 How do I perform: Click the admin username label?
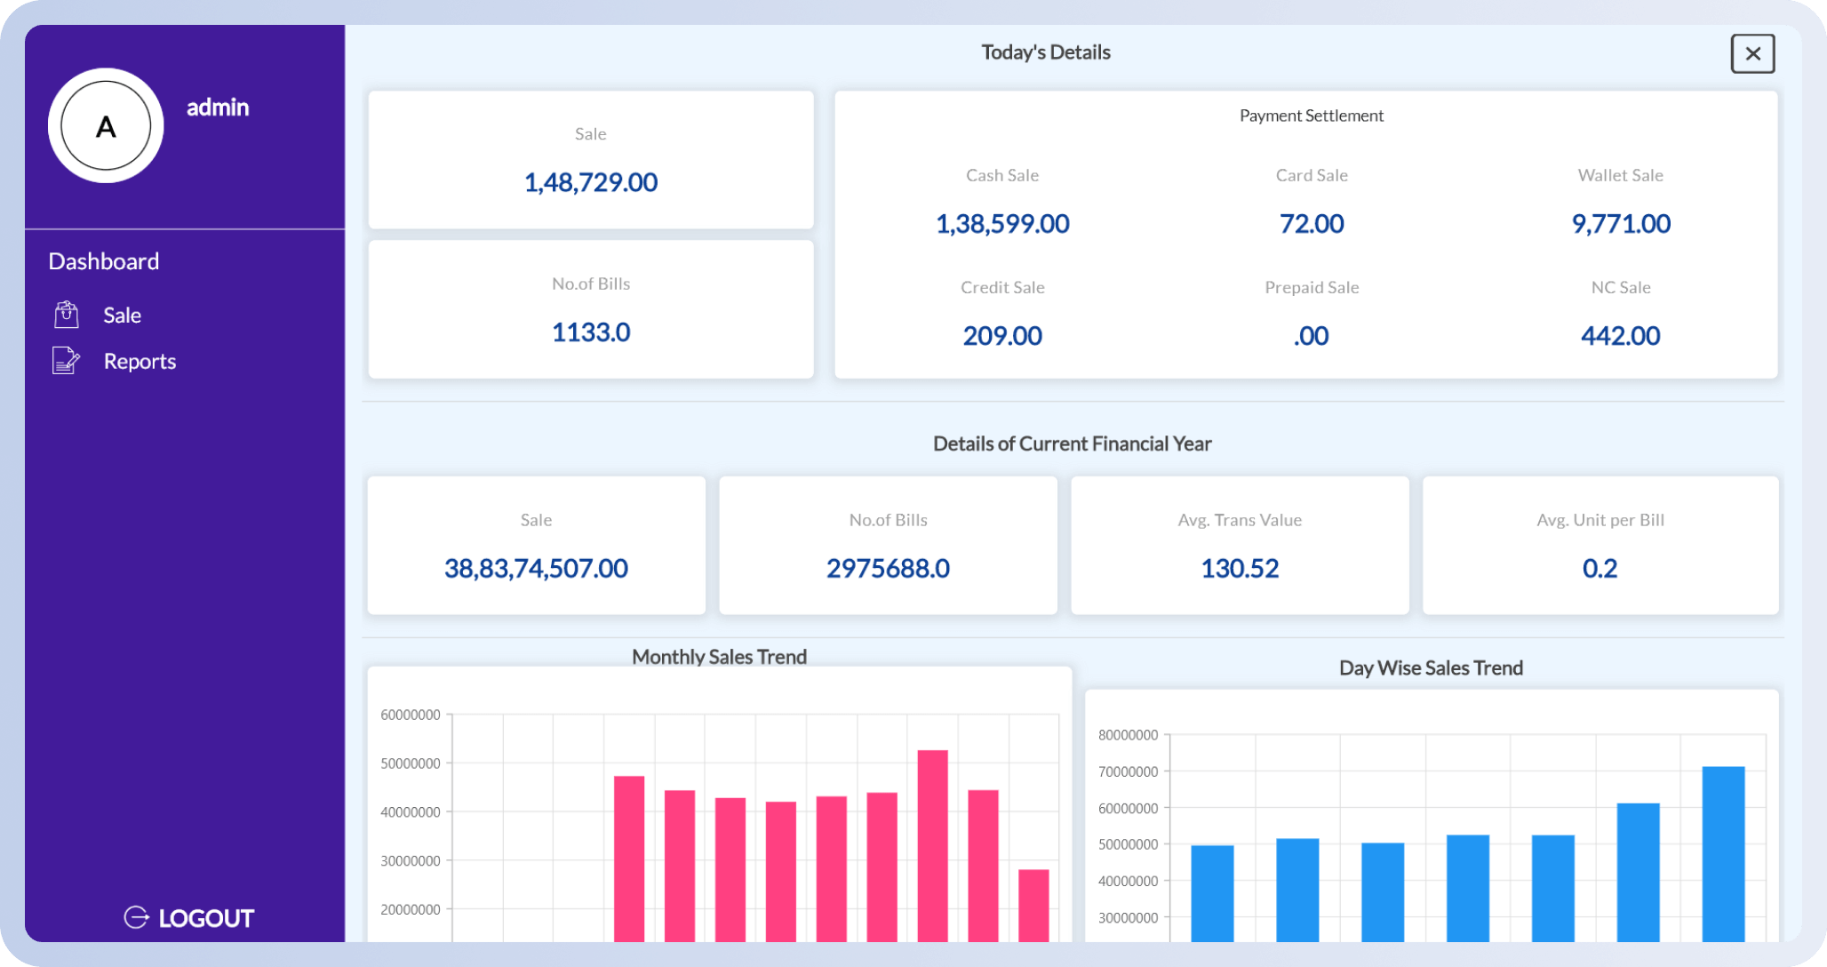click(218, 108)
